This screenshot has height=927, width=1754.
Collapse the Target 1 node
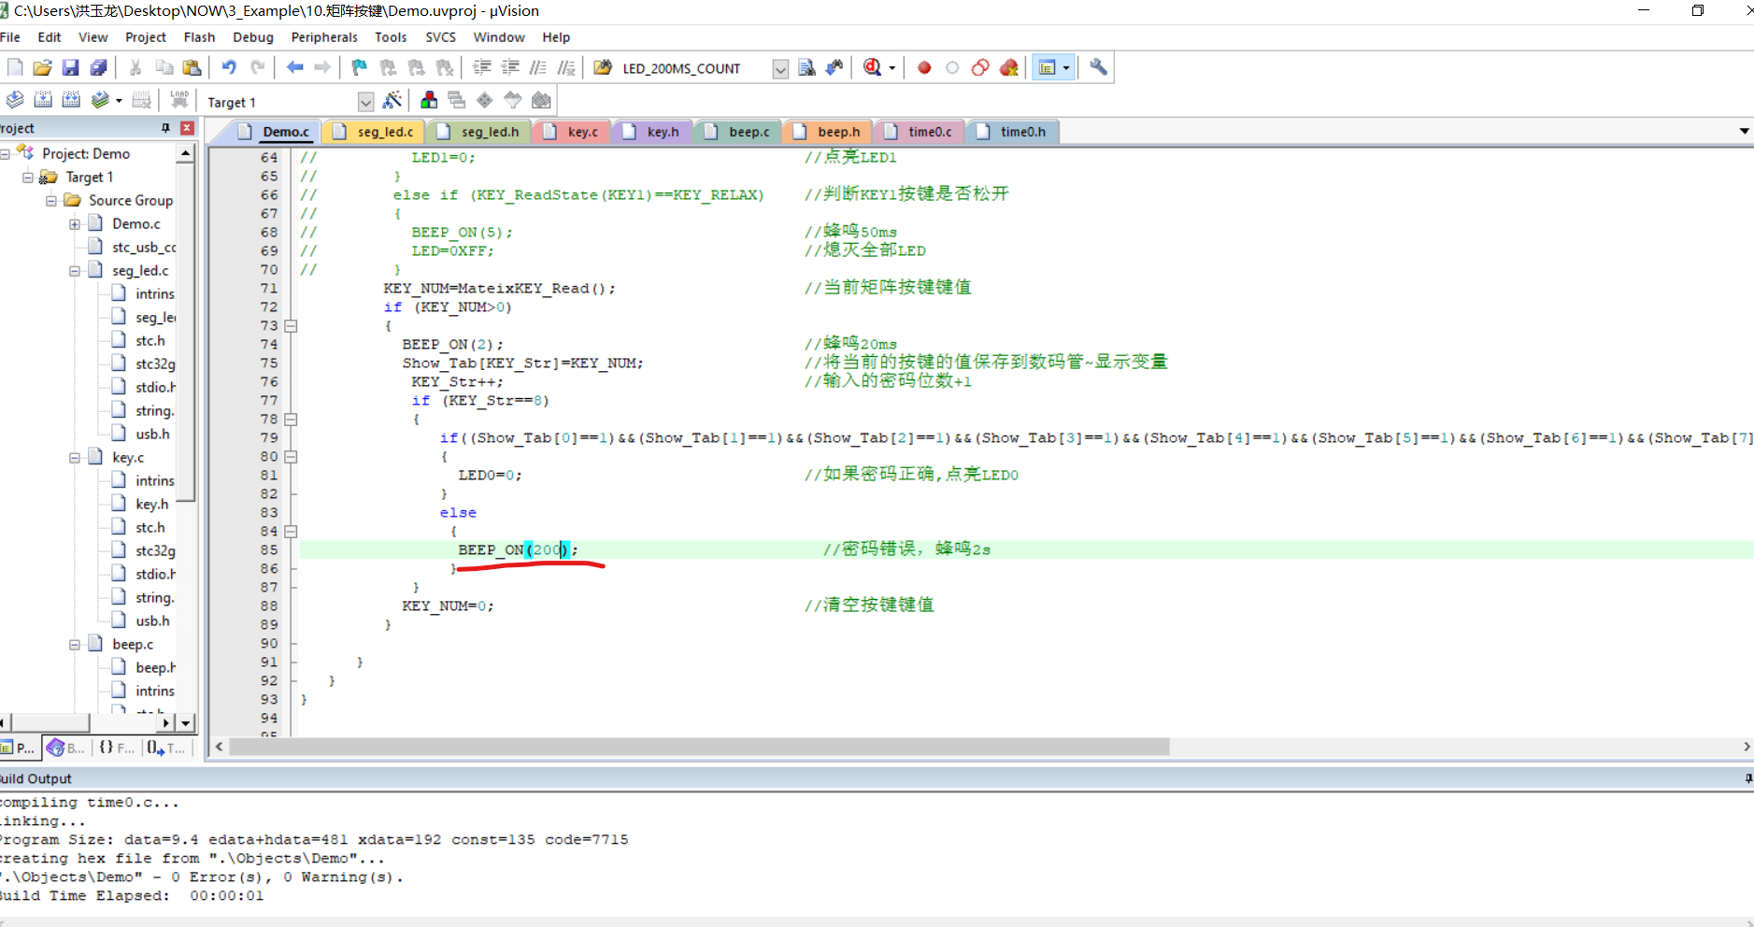coord(27,178)
